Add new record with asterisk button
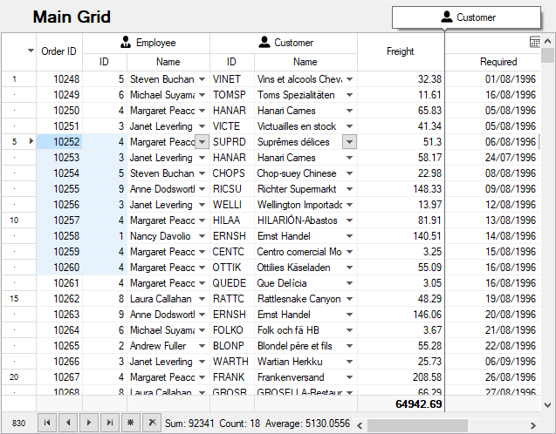 [131, 423]
